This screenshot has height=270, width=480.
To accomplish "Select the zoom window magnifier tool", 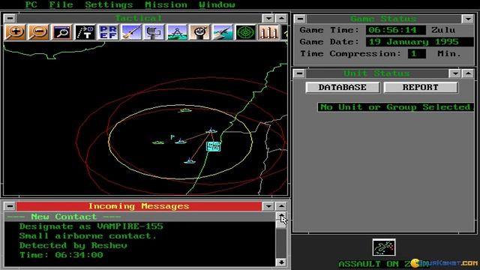I will tap(62, 32).
